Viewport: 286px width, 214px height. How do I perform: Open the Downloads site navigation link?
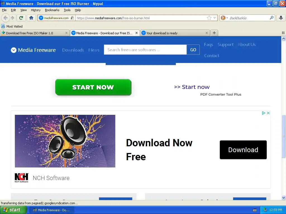(73, 50)
